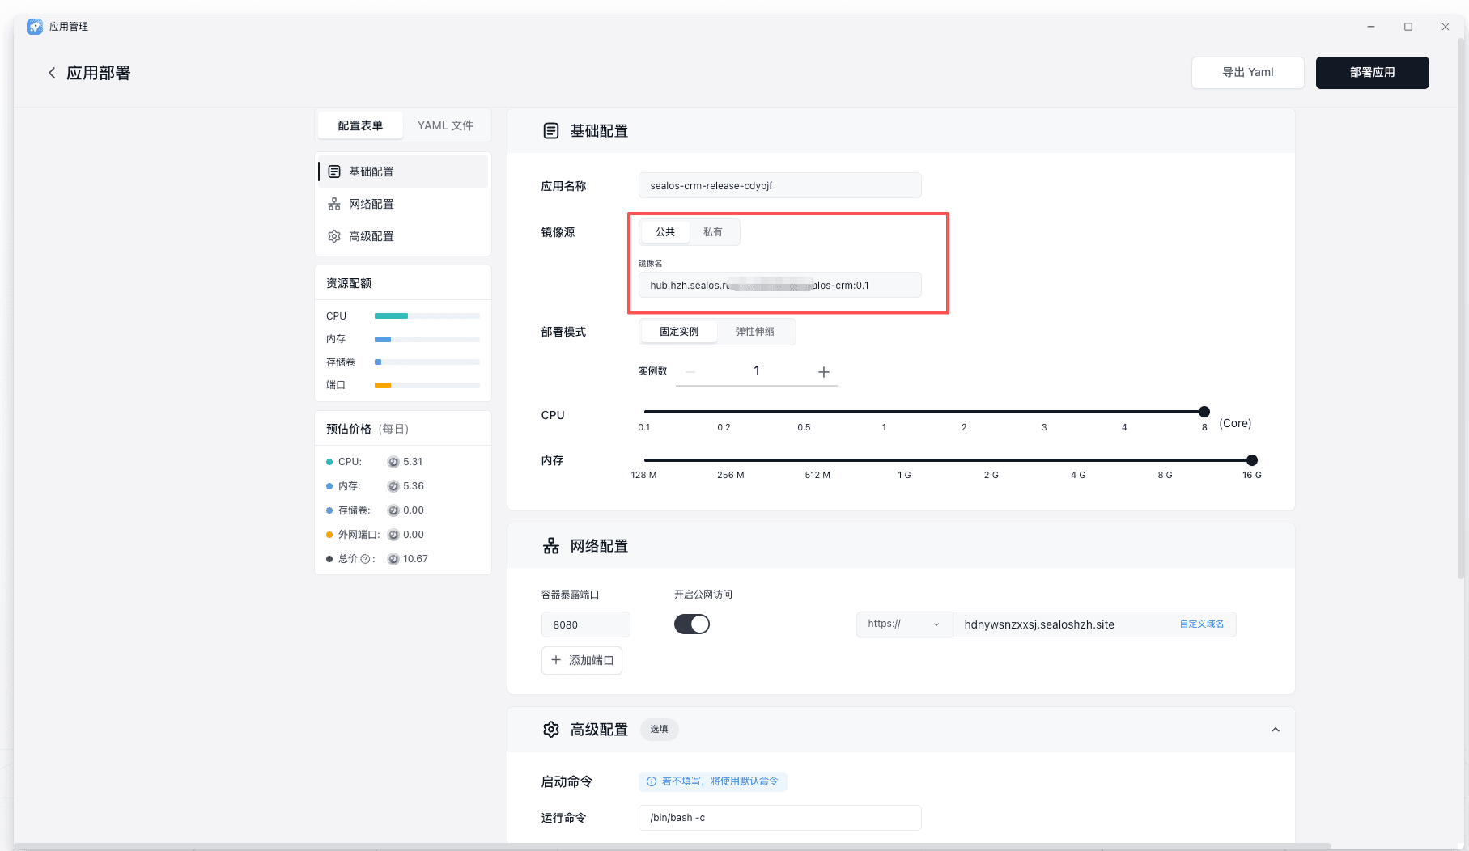Click the 自定义域名 link
Screen dimensions: 1469x851
point(1202,624)
